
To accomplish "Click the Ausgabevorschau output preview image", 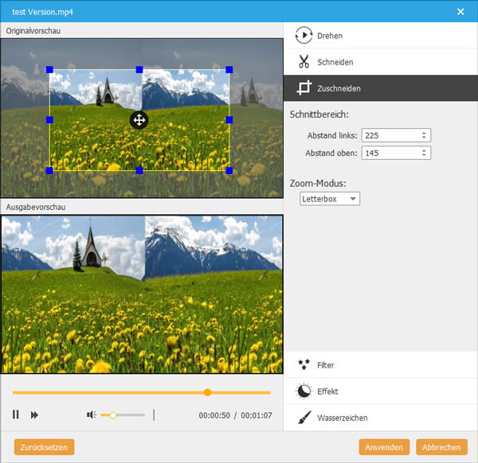I will click(142, 294).
